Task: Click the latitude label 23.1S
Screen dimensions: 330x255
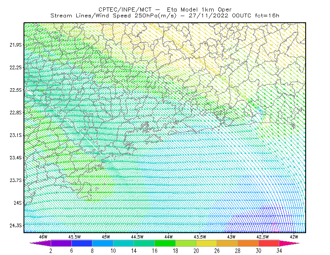Action: pos(16,135)
